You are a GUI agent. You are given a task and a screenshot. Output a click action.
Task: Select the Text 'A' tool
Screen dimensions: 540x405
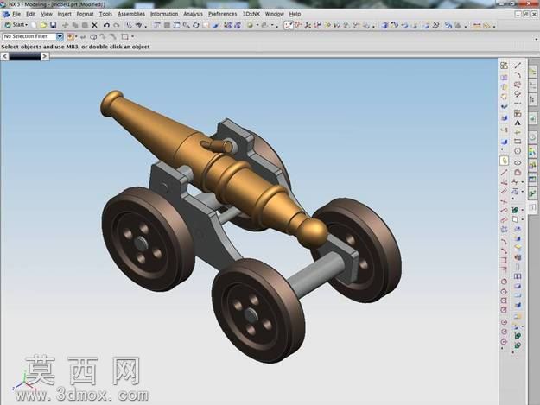point(518,123)
